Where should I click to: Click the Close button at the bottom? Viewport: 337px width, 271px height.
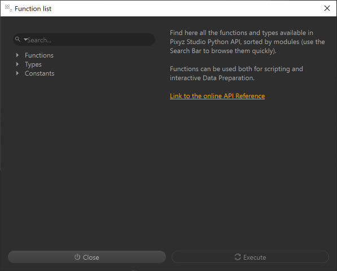pos(87,257)
